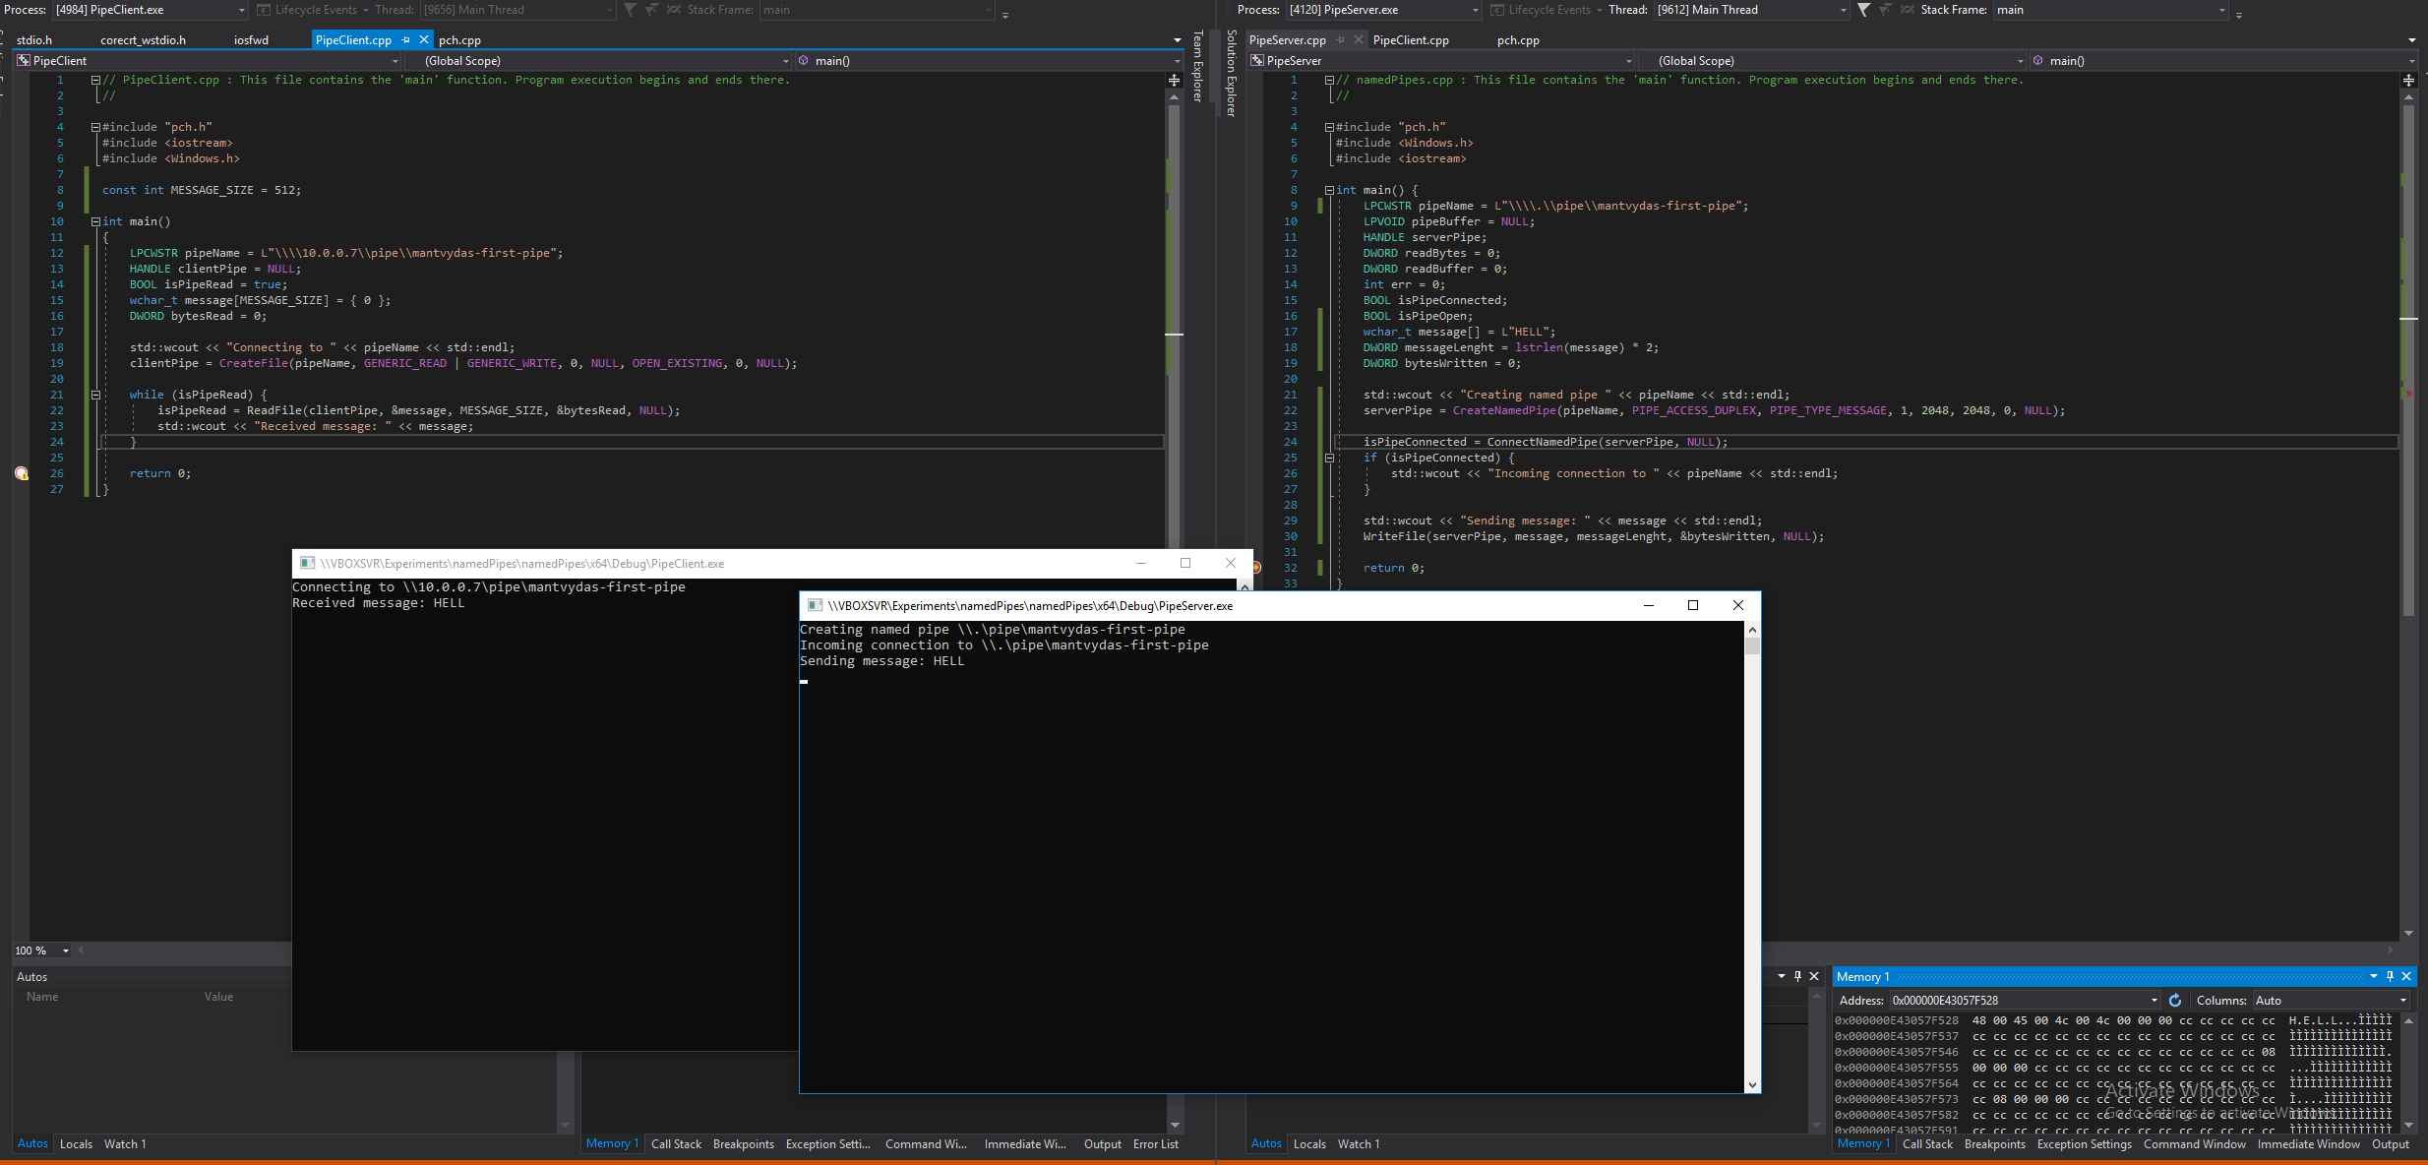Collapse PipeServer main function outline at line 8
The height and width of the screenshot is (1165, 2428).
1329,190
